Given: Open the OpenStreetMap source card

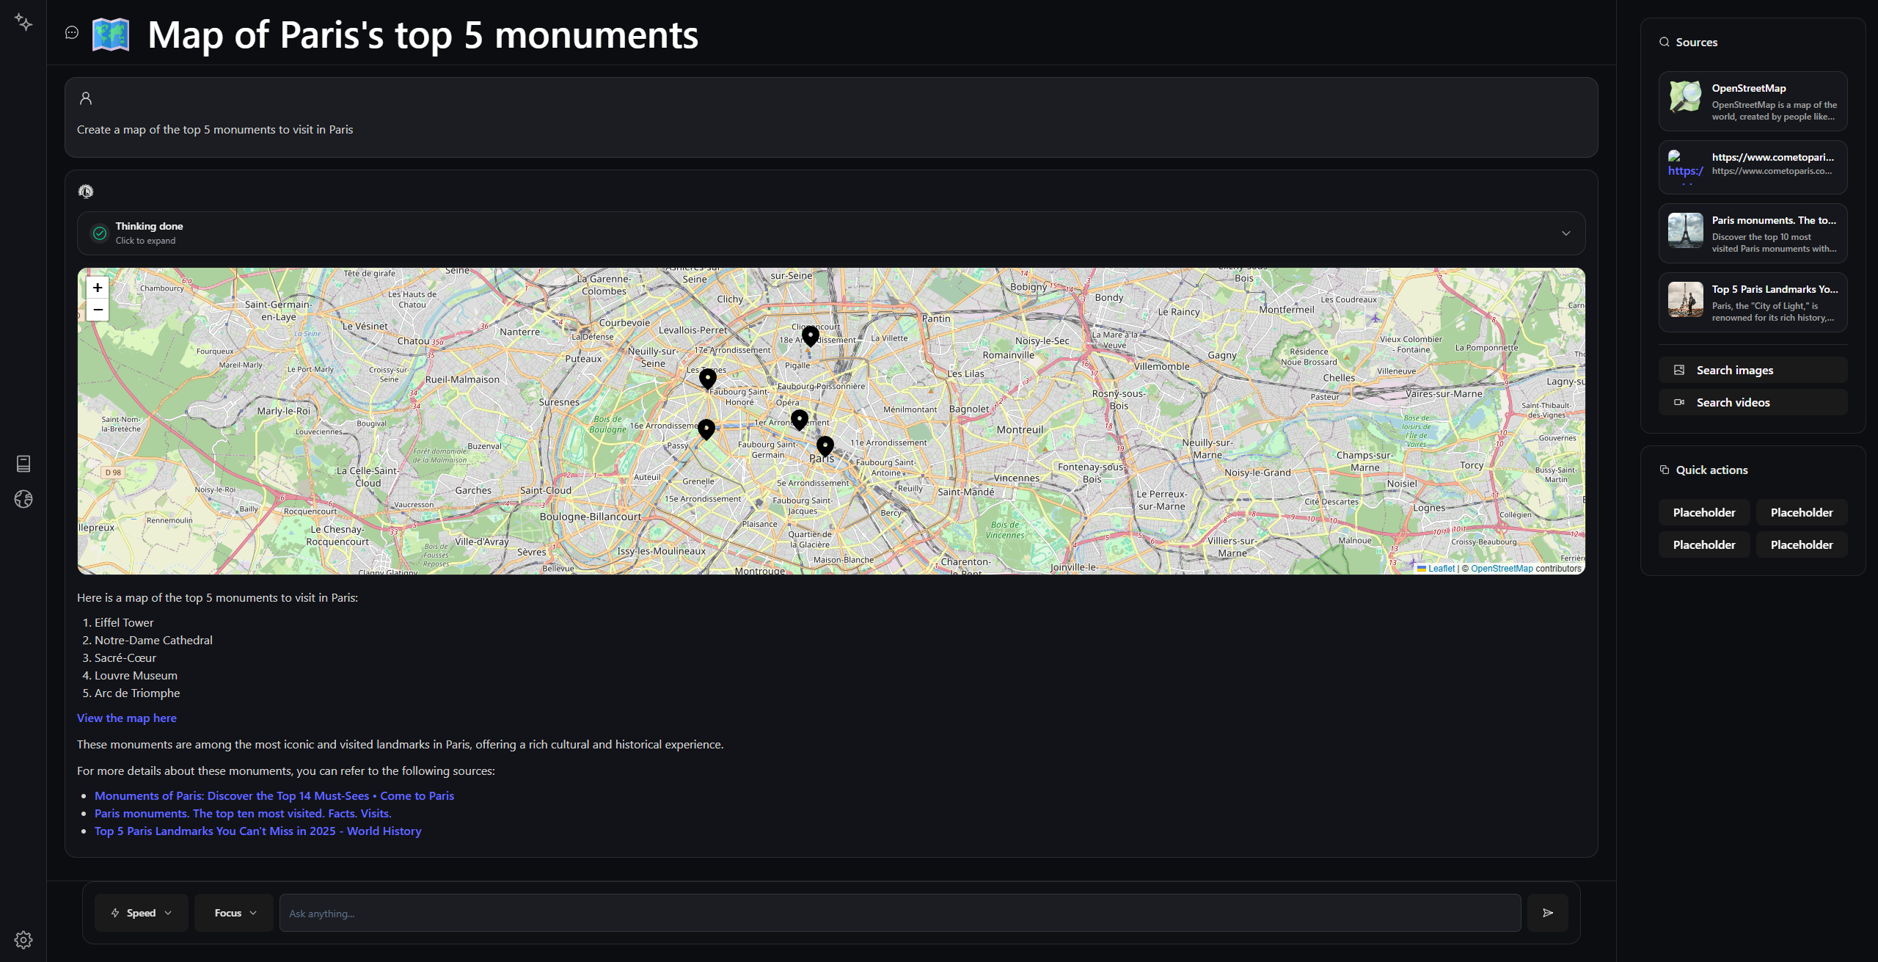Looking at the screenshot, I should [x=1753, y=101].
